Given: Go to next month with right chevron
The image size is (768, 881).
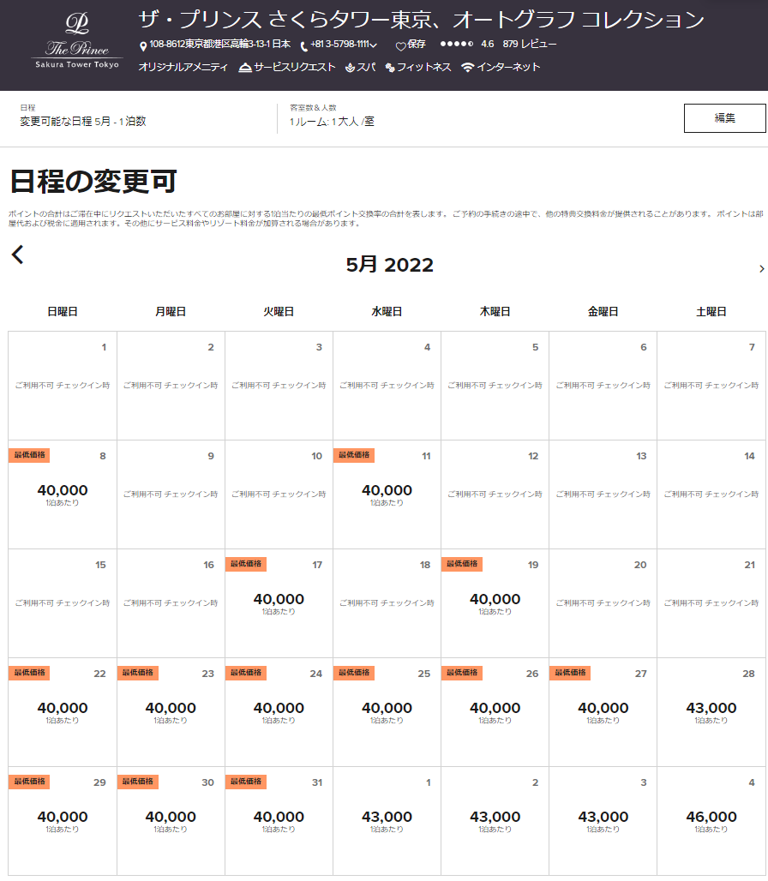Looking at the screenshot, I should coord(761,269).
